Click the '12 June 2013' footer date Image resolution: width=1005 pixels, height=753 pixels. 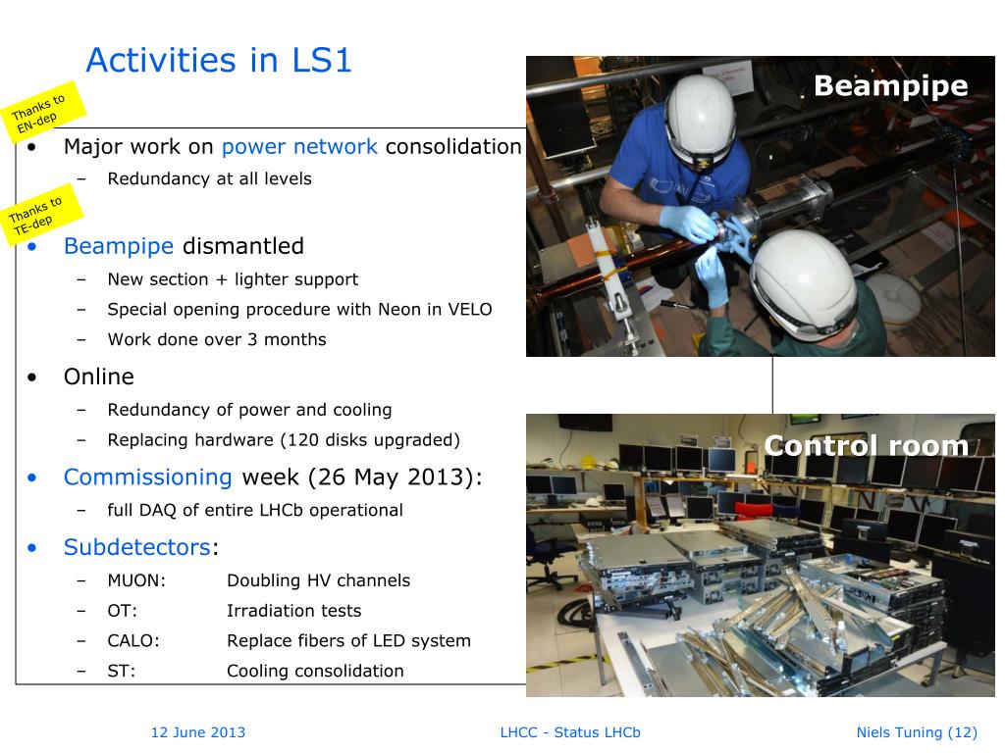pos(198,732)
